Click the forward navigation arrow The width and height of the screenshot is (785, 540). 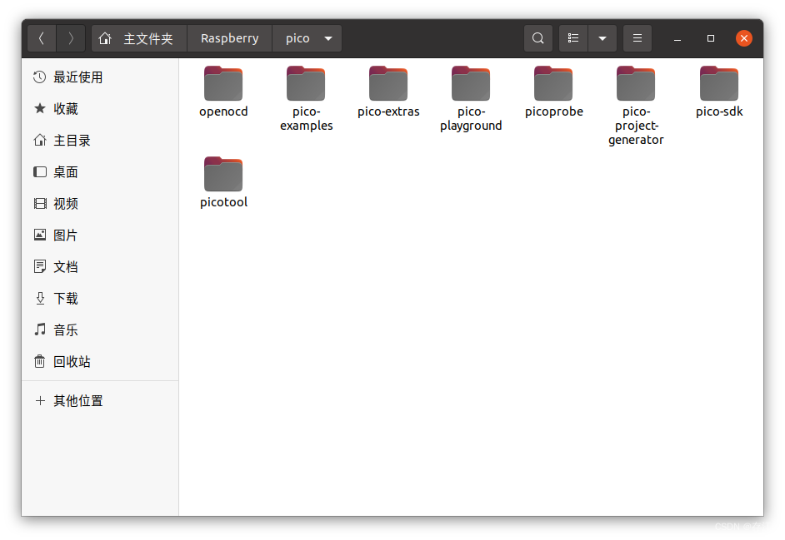[x=71, y=37]
